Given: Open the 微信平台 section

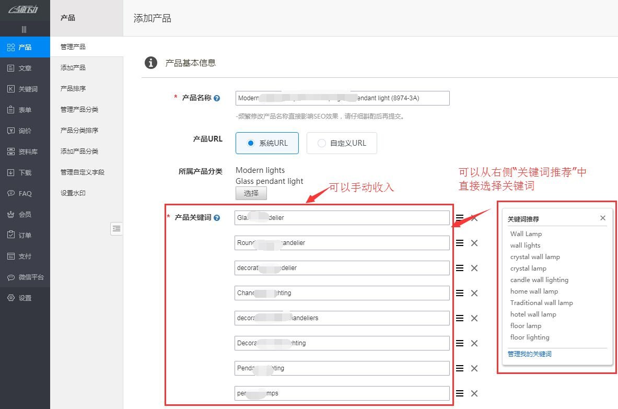Looking at the screenshot, I should (25, 277).
